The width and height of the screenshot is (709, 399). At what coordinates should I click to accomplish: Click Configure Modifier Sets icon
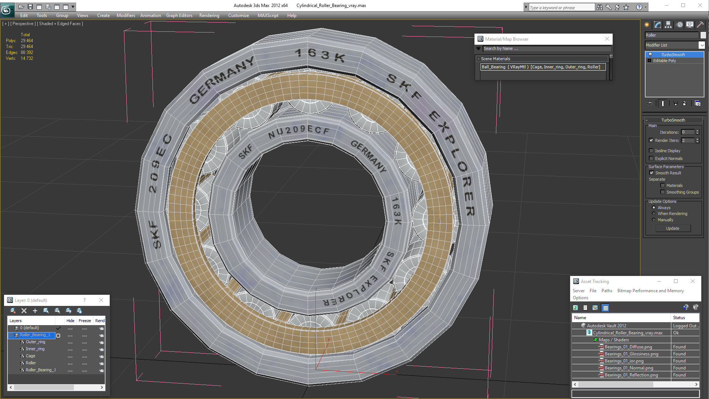point(698,103)
